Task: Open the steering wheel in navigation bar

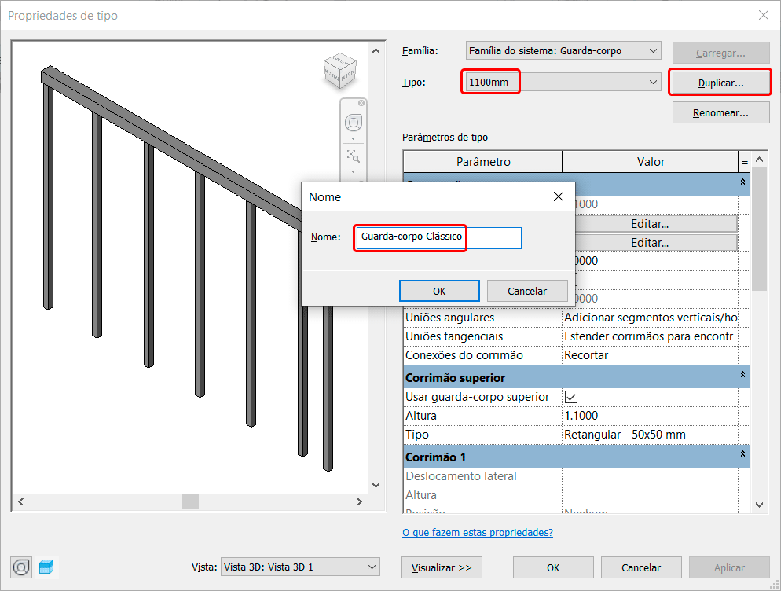Action: 354,123
